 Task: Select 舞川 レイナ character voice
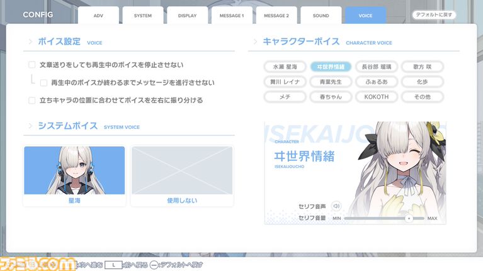coord(285,82)
